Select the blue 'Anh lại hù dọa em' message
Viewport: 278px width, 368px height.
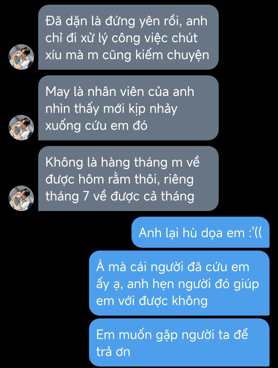(201, 232)
